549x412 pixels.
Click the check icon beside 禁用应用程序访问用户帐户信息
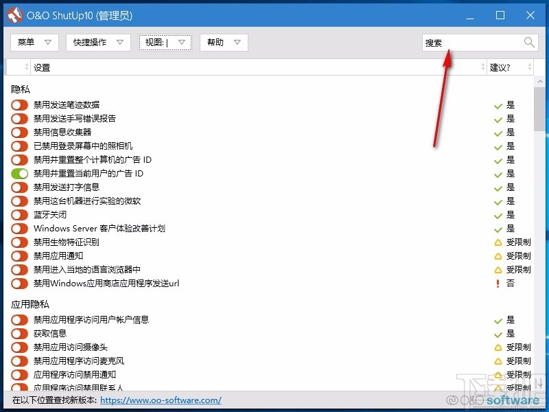click(x=498, y=319)
